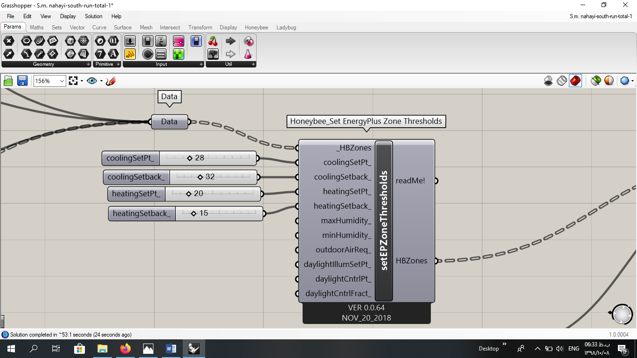Select the Data parameter component
The width and height of the screenshot is (637, 358).
click(169, 122)
